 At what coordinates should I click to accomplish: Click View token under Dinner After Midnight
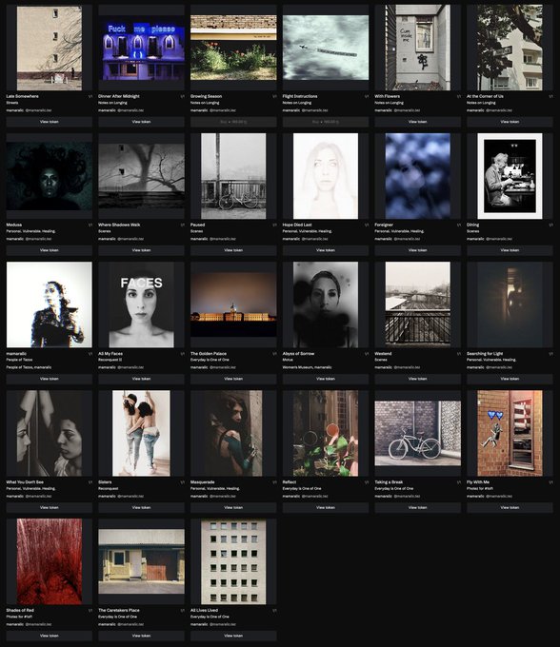point(141,122)
